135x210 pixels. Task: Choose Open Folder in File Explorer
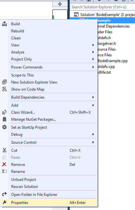[x=34, y=194]
